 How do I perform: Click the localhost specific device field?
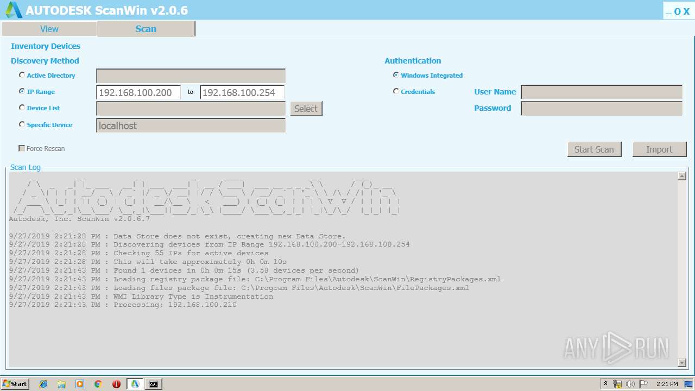(191, 125)
